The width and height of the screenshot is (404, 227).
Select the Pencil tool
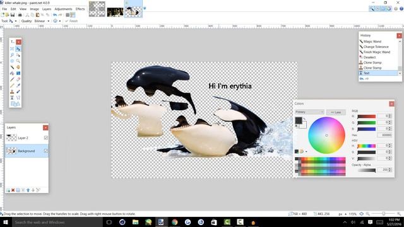click(x=12, y=86)
